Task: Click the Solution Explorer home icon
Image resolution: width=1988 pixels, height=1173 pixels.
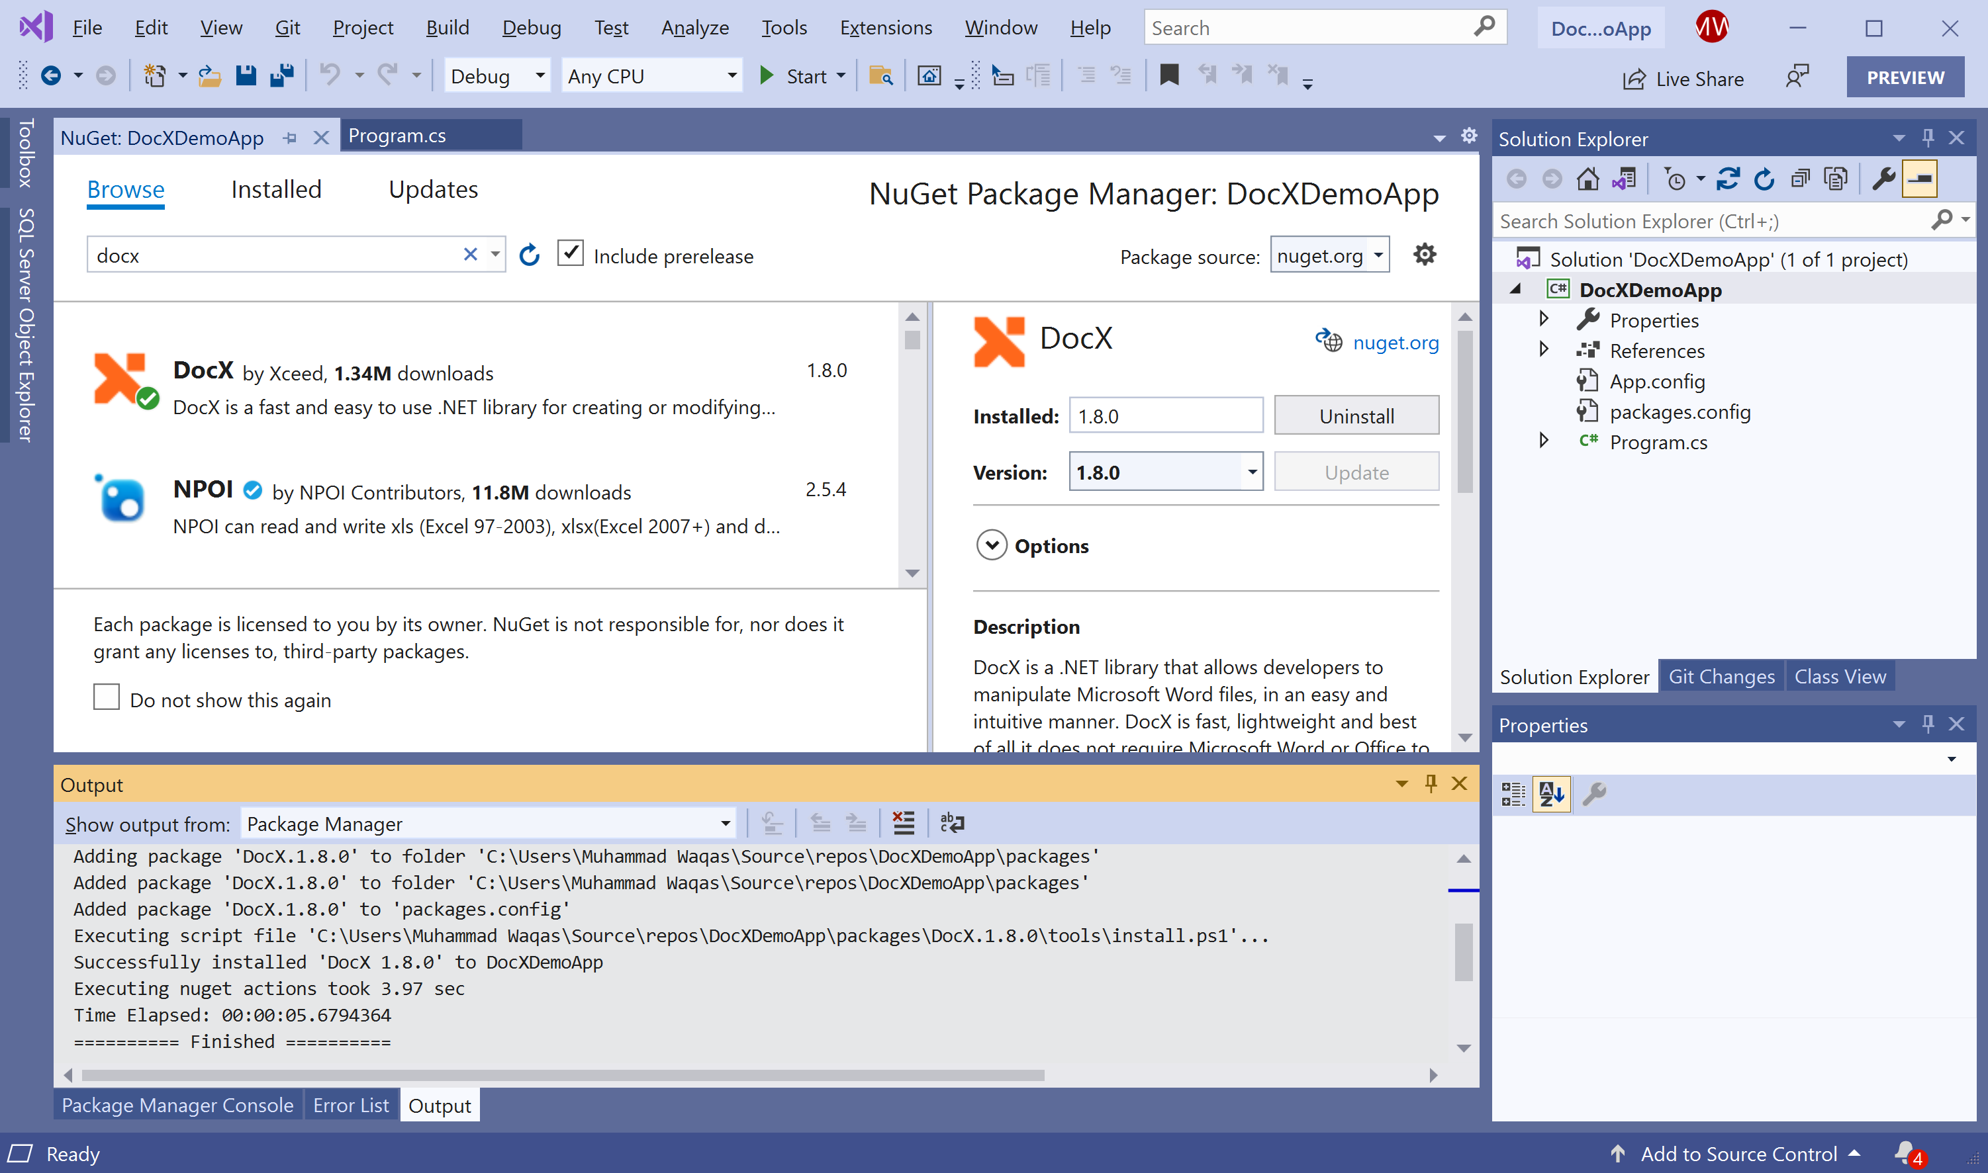Action: click(x=1587, y=179)
